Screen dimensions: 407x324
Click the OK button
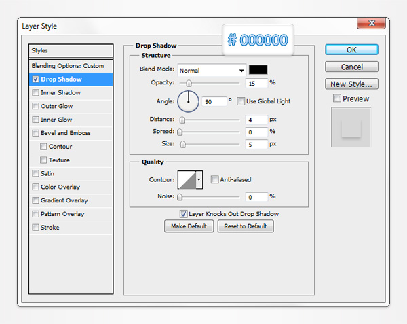[x=351, y=49]
